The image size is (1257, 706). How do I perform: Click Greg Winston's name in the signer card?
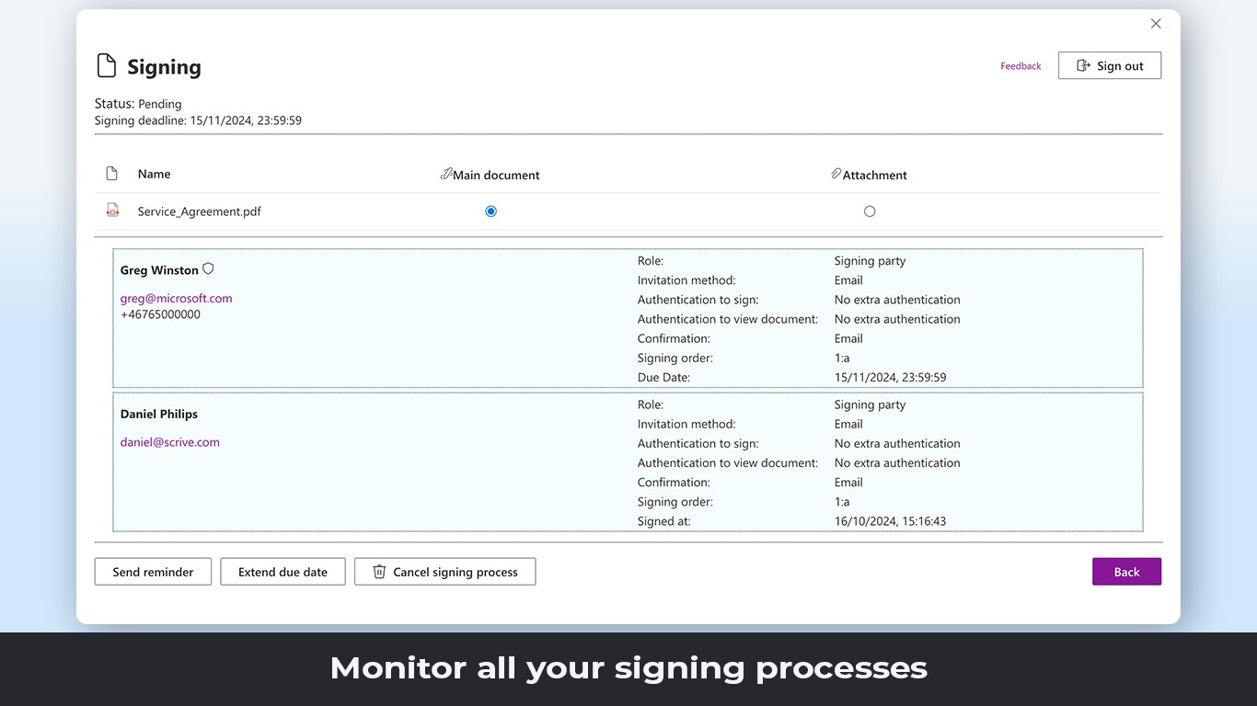pyautogui.click(x=159, y=270)
